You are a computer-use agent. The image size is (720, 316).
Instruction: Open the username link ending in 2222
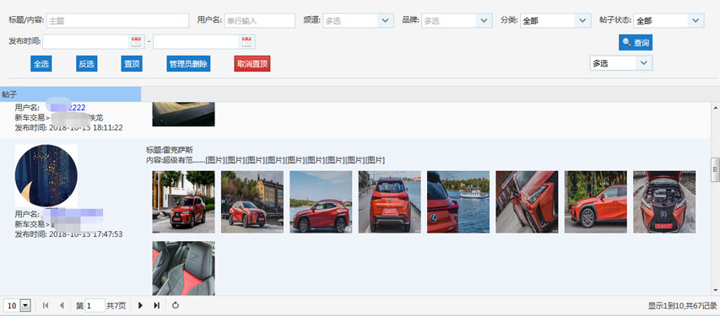point(68,107)
